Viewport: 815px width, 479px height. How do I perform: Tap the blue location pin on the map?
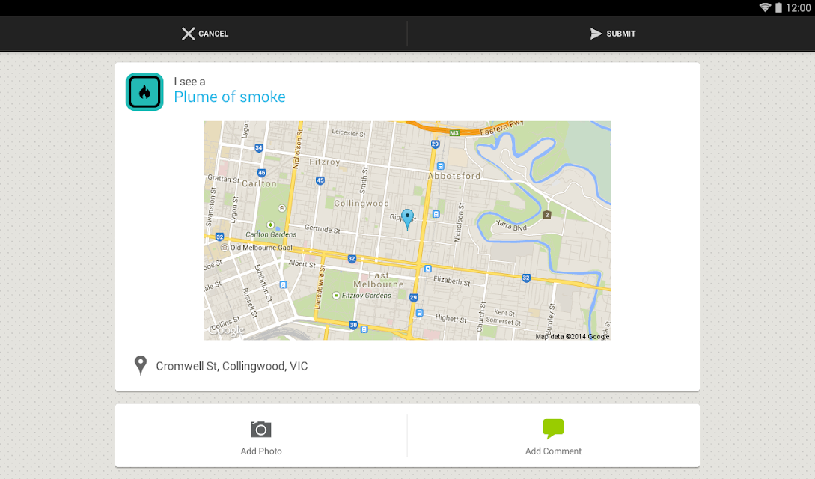point(407,219)
